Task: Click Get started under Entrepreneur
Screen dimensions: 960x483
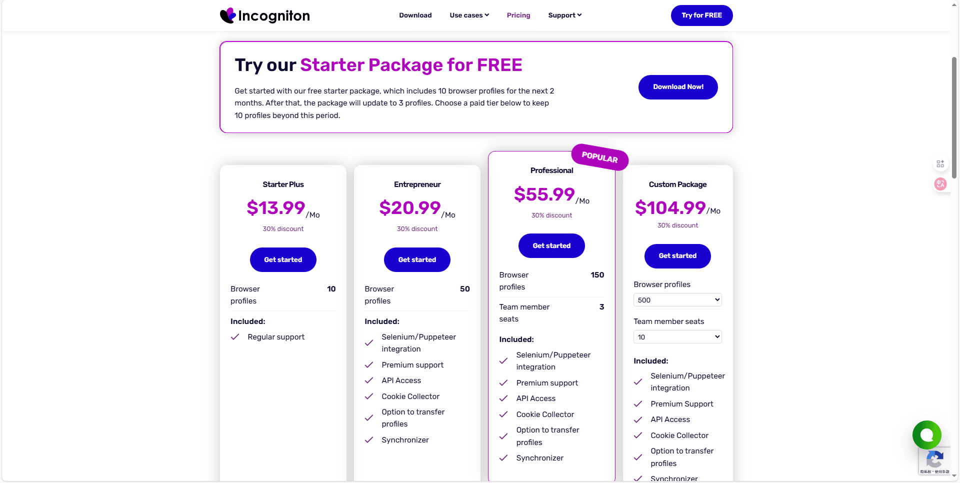Action: [417, 259]
